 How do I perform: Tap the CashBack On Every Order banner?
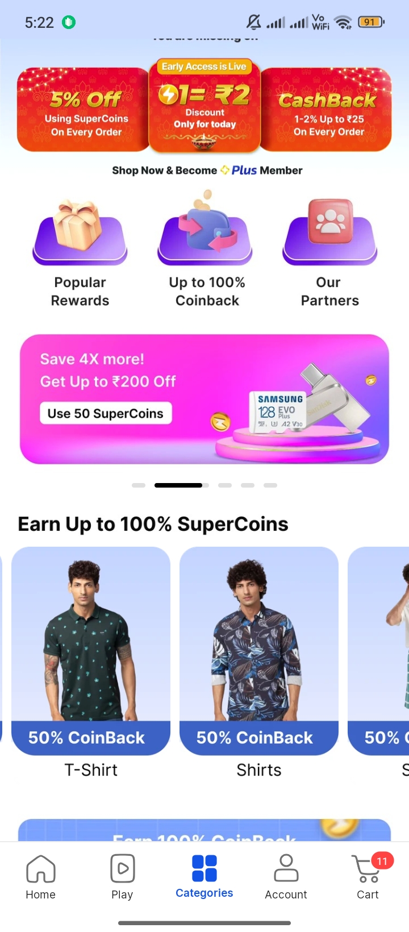pyautogui.click(x=326, y=110)
